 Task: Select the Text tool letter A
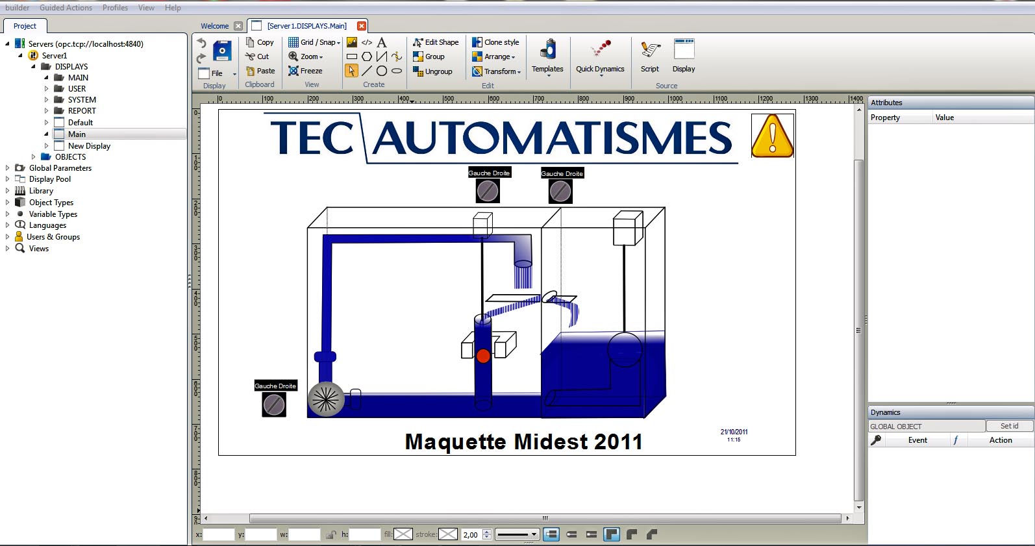382,42
